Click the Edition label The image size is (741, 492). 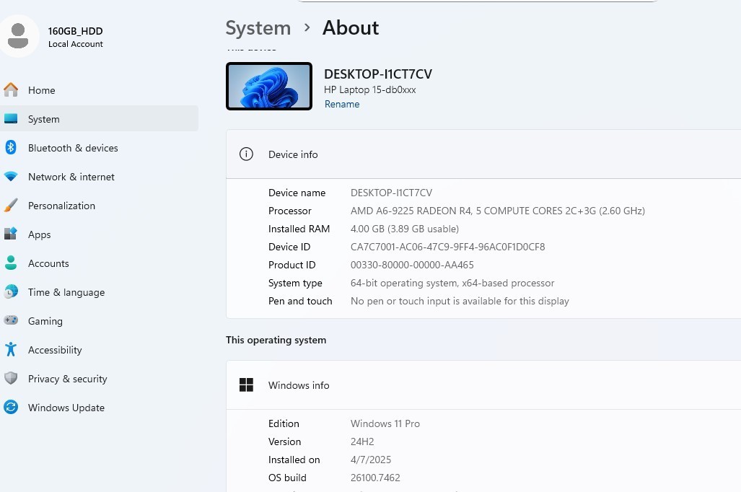(x=284, y=423)
